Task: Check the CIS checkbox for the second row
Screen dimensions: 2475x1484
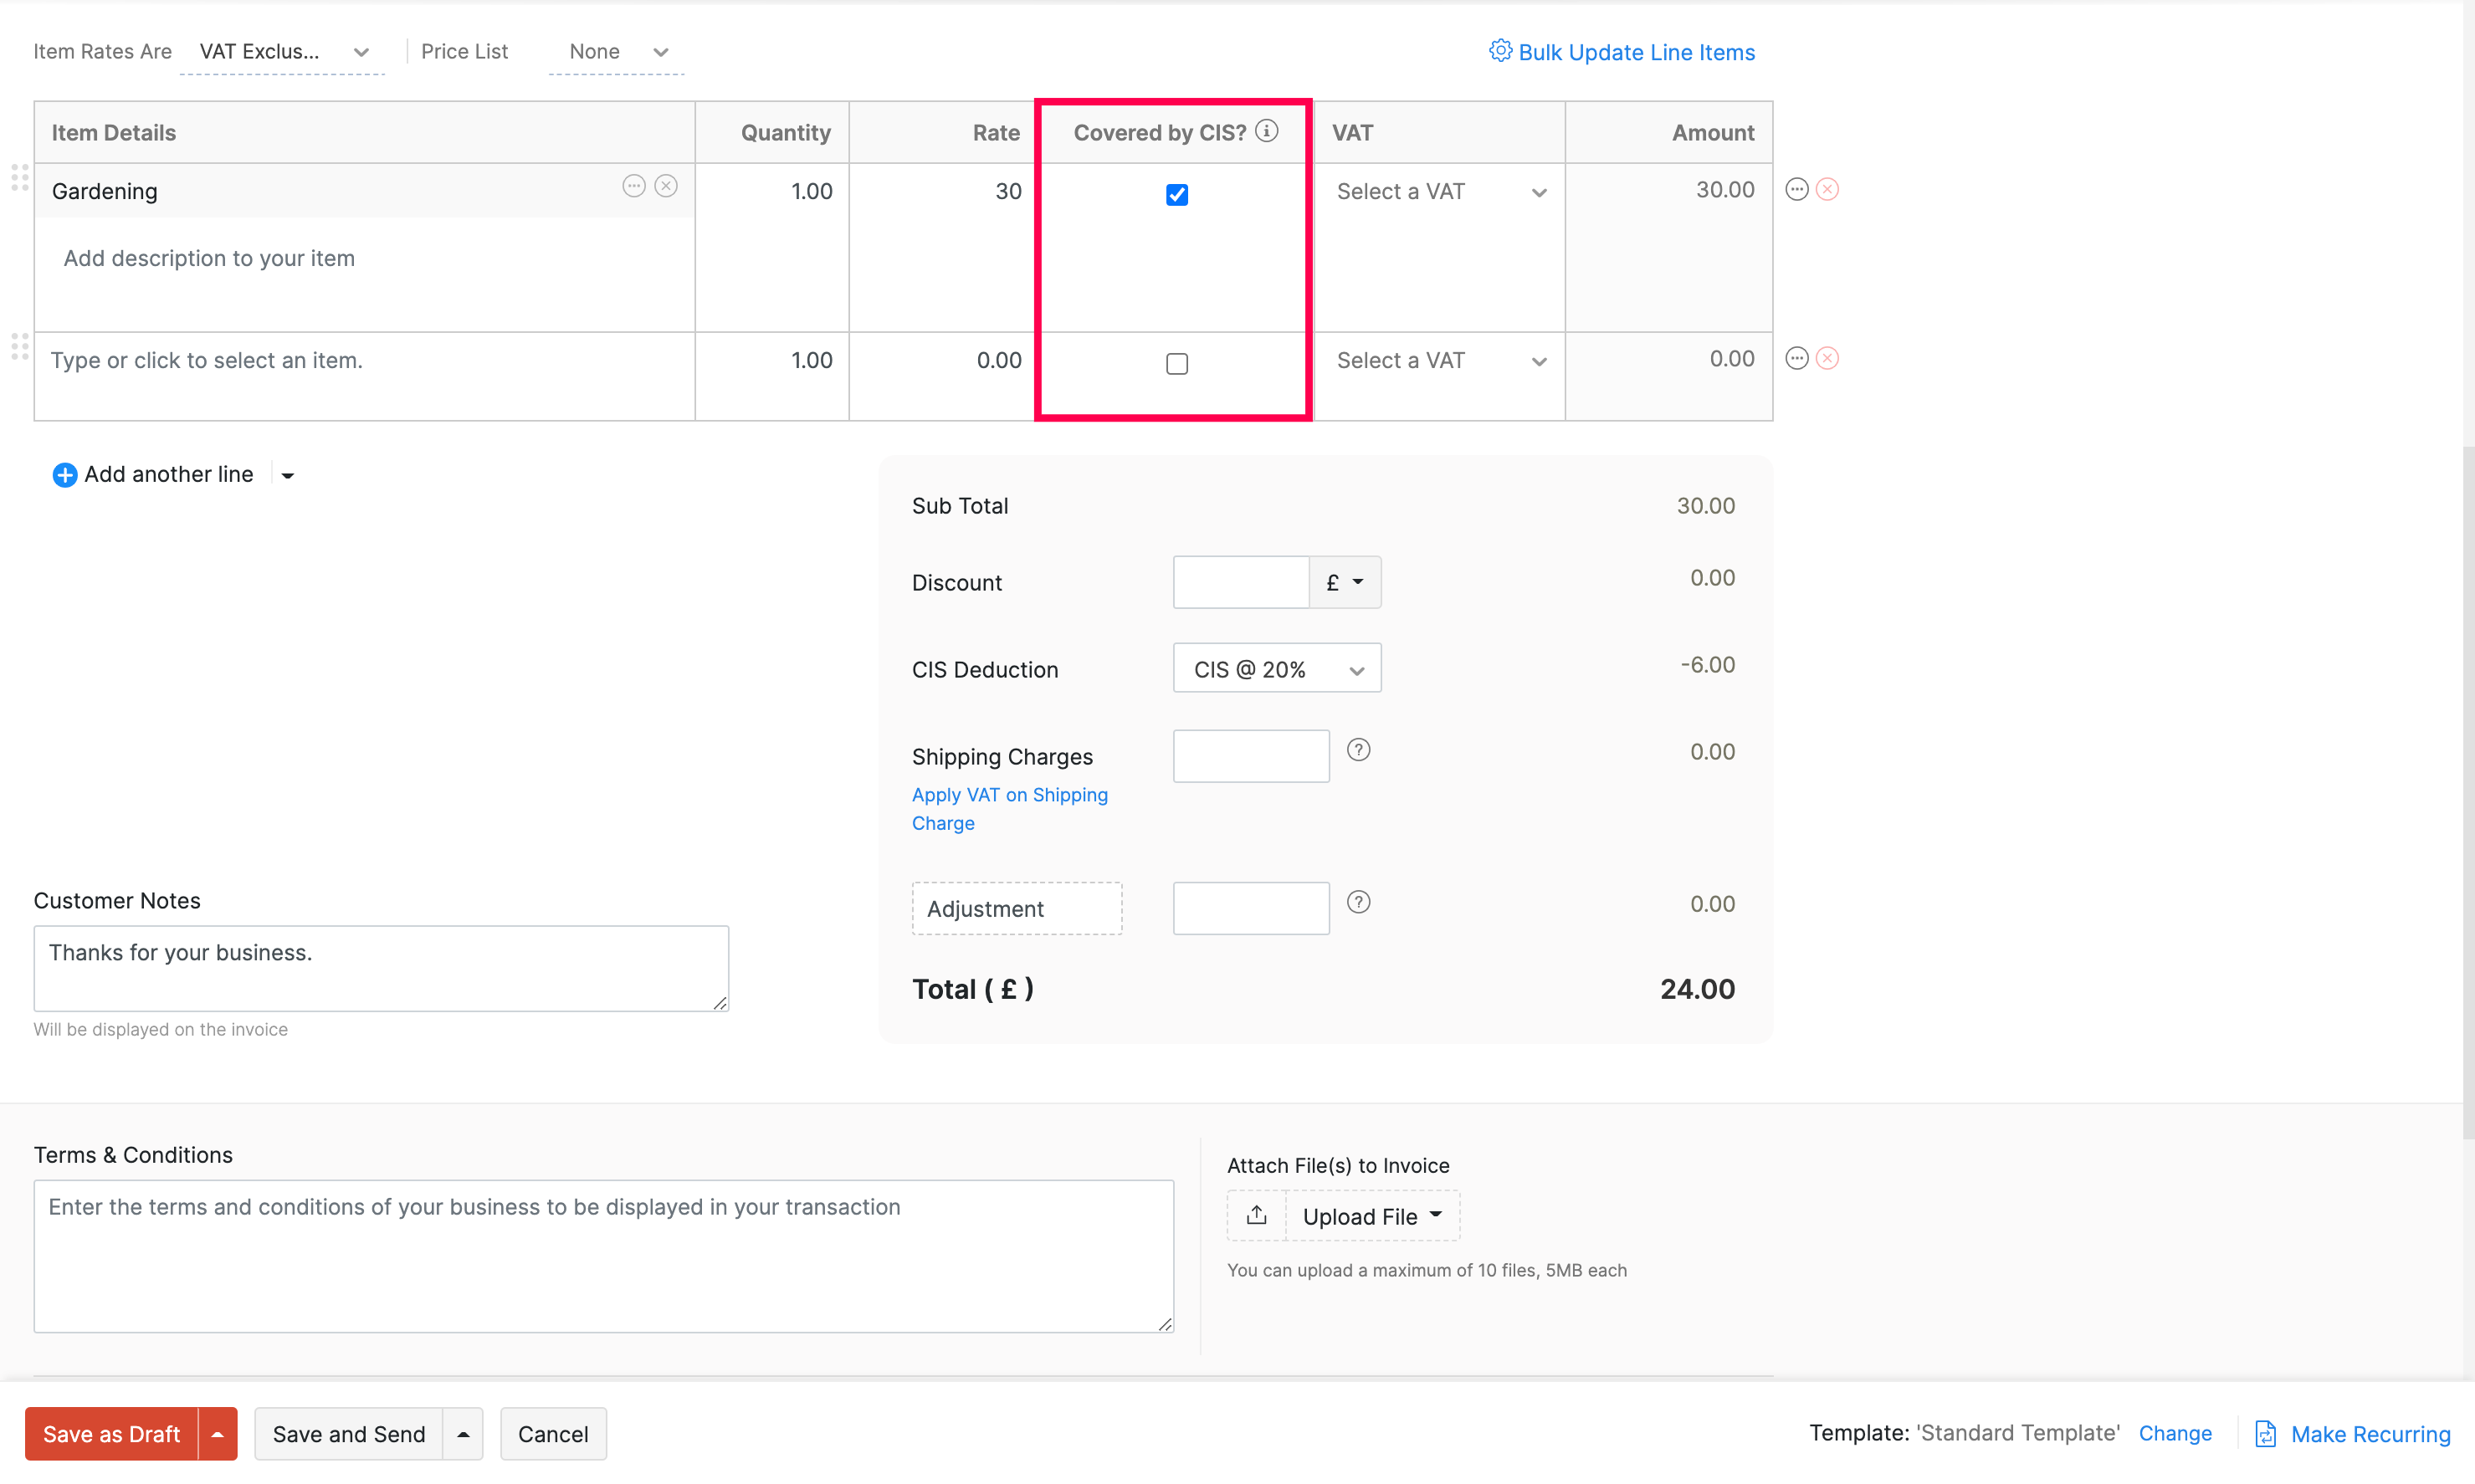Action: (x=1177, y=363)
